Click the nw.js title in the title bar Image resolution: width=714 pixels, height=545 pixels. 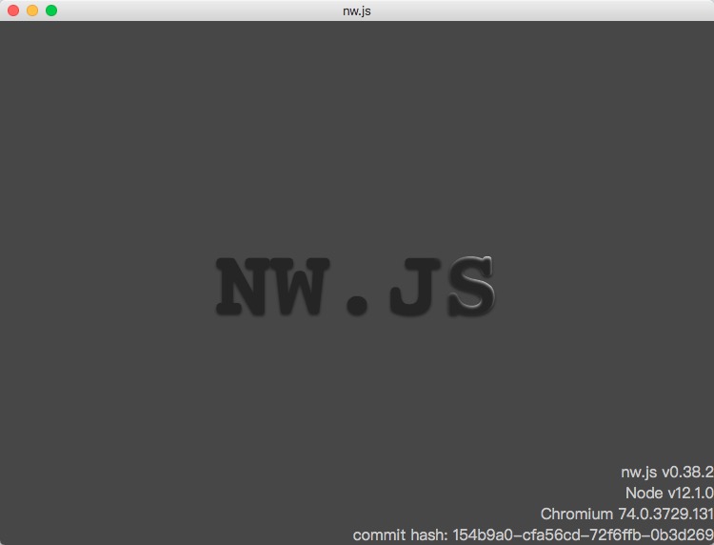click(x=357, y=10)
